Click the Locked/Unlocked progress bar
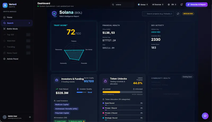Viewport: 212px width, 122px height. [x=122, y=92]
